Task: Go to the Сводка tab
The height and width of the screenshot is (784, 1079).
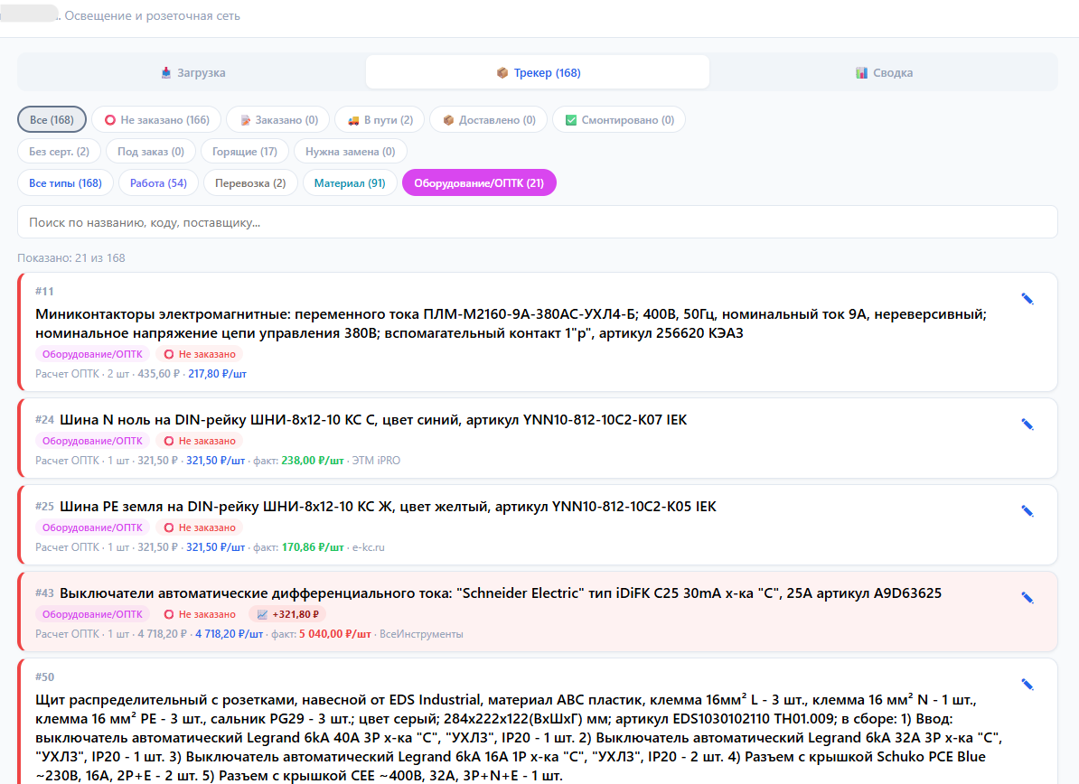Action: [x=884, y=72]
